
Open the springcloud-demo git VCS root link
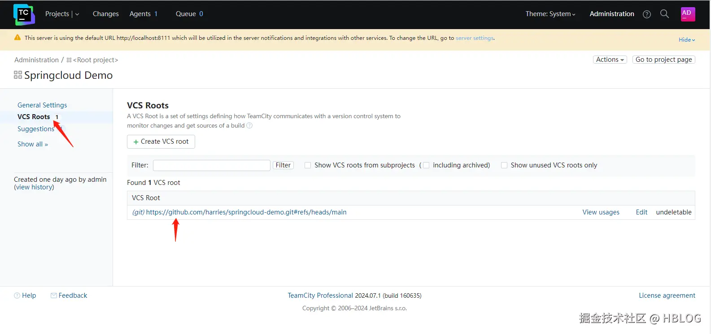(246, 212)
